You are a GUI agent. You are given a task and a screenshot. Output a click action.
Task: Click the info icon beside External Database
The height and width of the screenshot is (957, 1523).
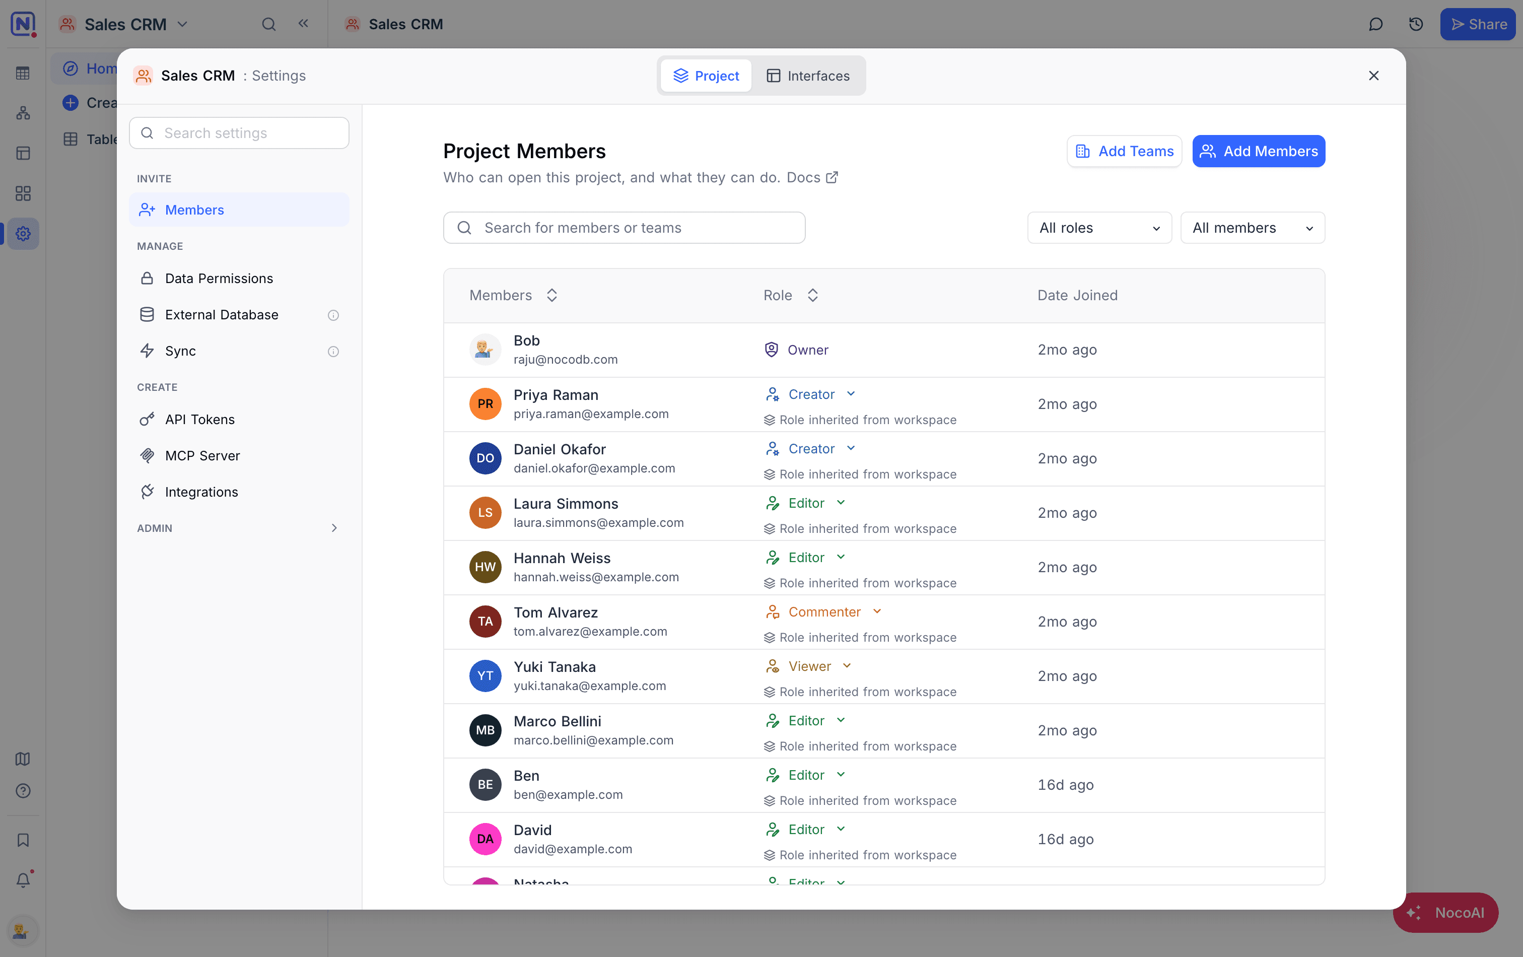point(333,315)
